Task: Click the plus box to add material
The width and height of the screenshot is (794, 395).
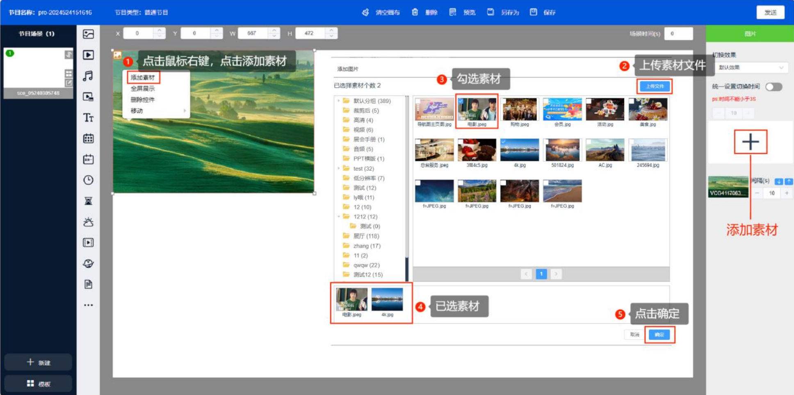Action: tap(750, 142)
